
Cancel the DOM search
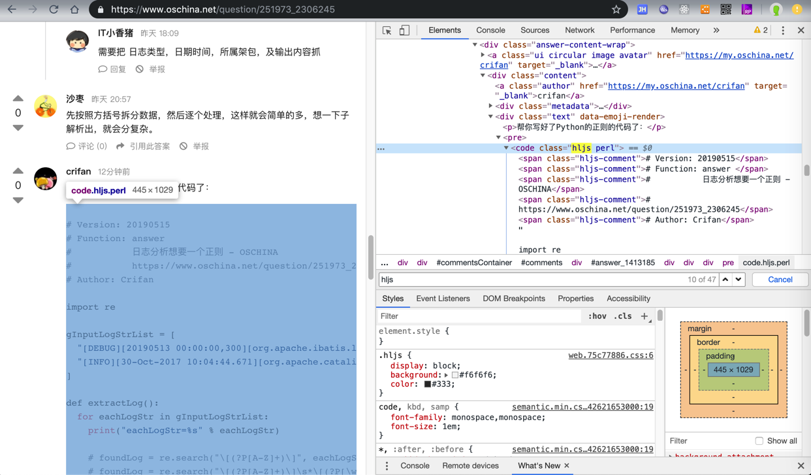coord(780,280)
